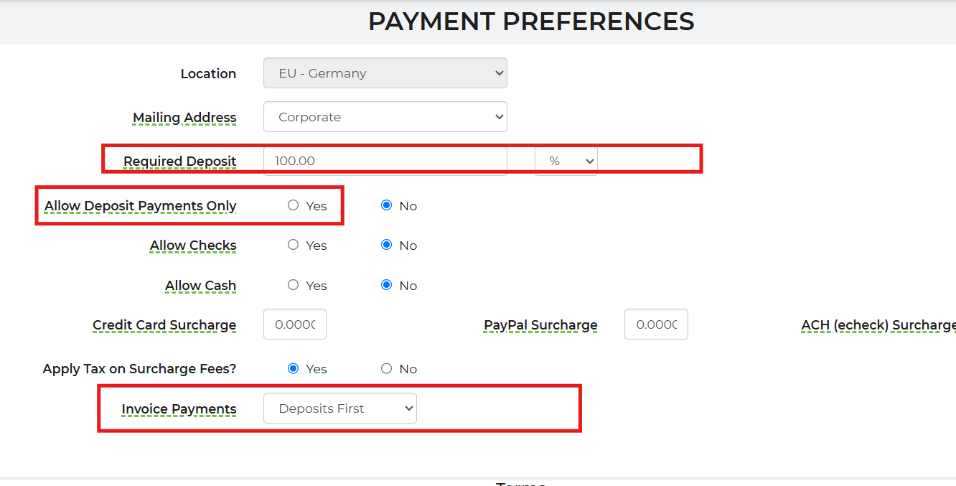Click the PayPal Surcharge input field
The image size is (956, 486).
(656, 324)
